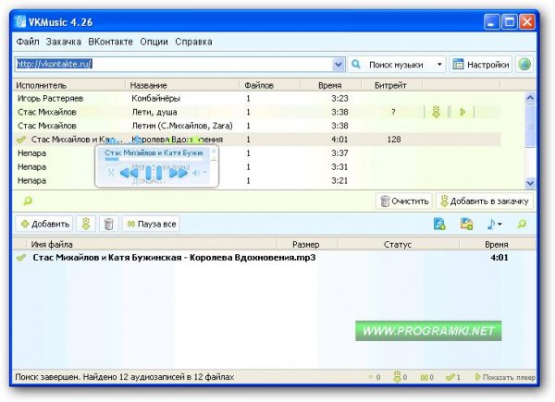Click checkmark icon beside Стас Михайлов и Катя row

click(x=21, y=140)
